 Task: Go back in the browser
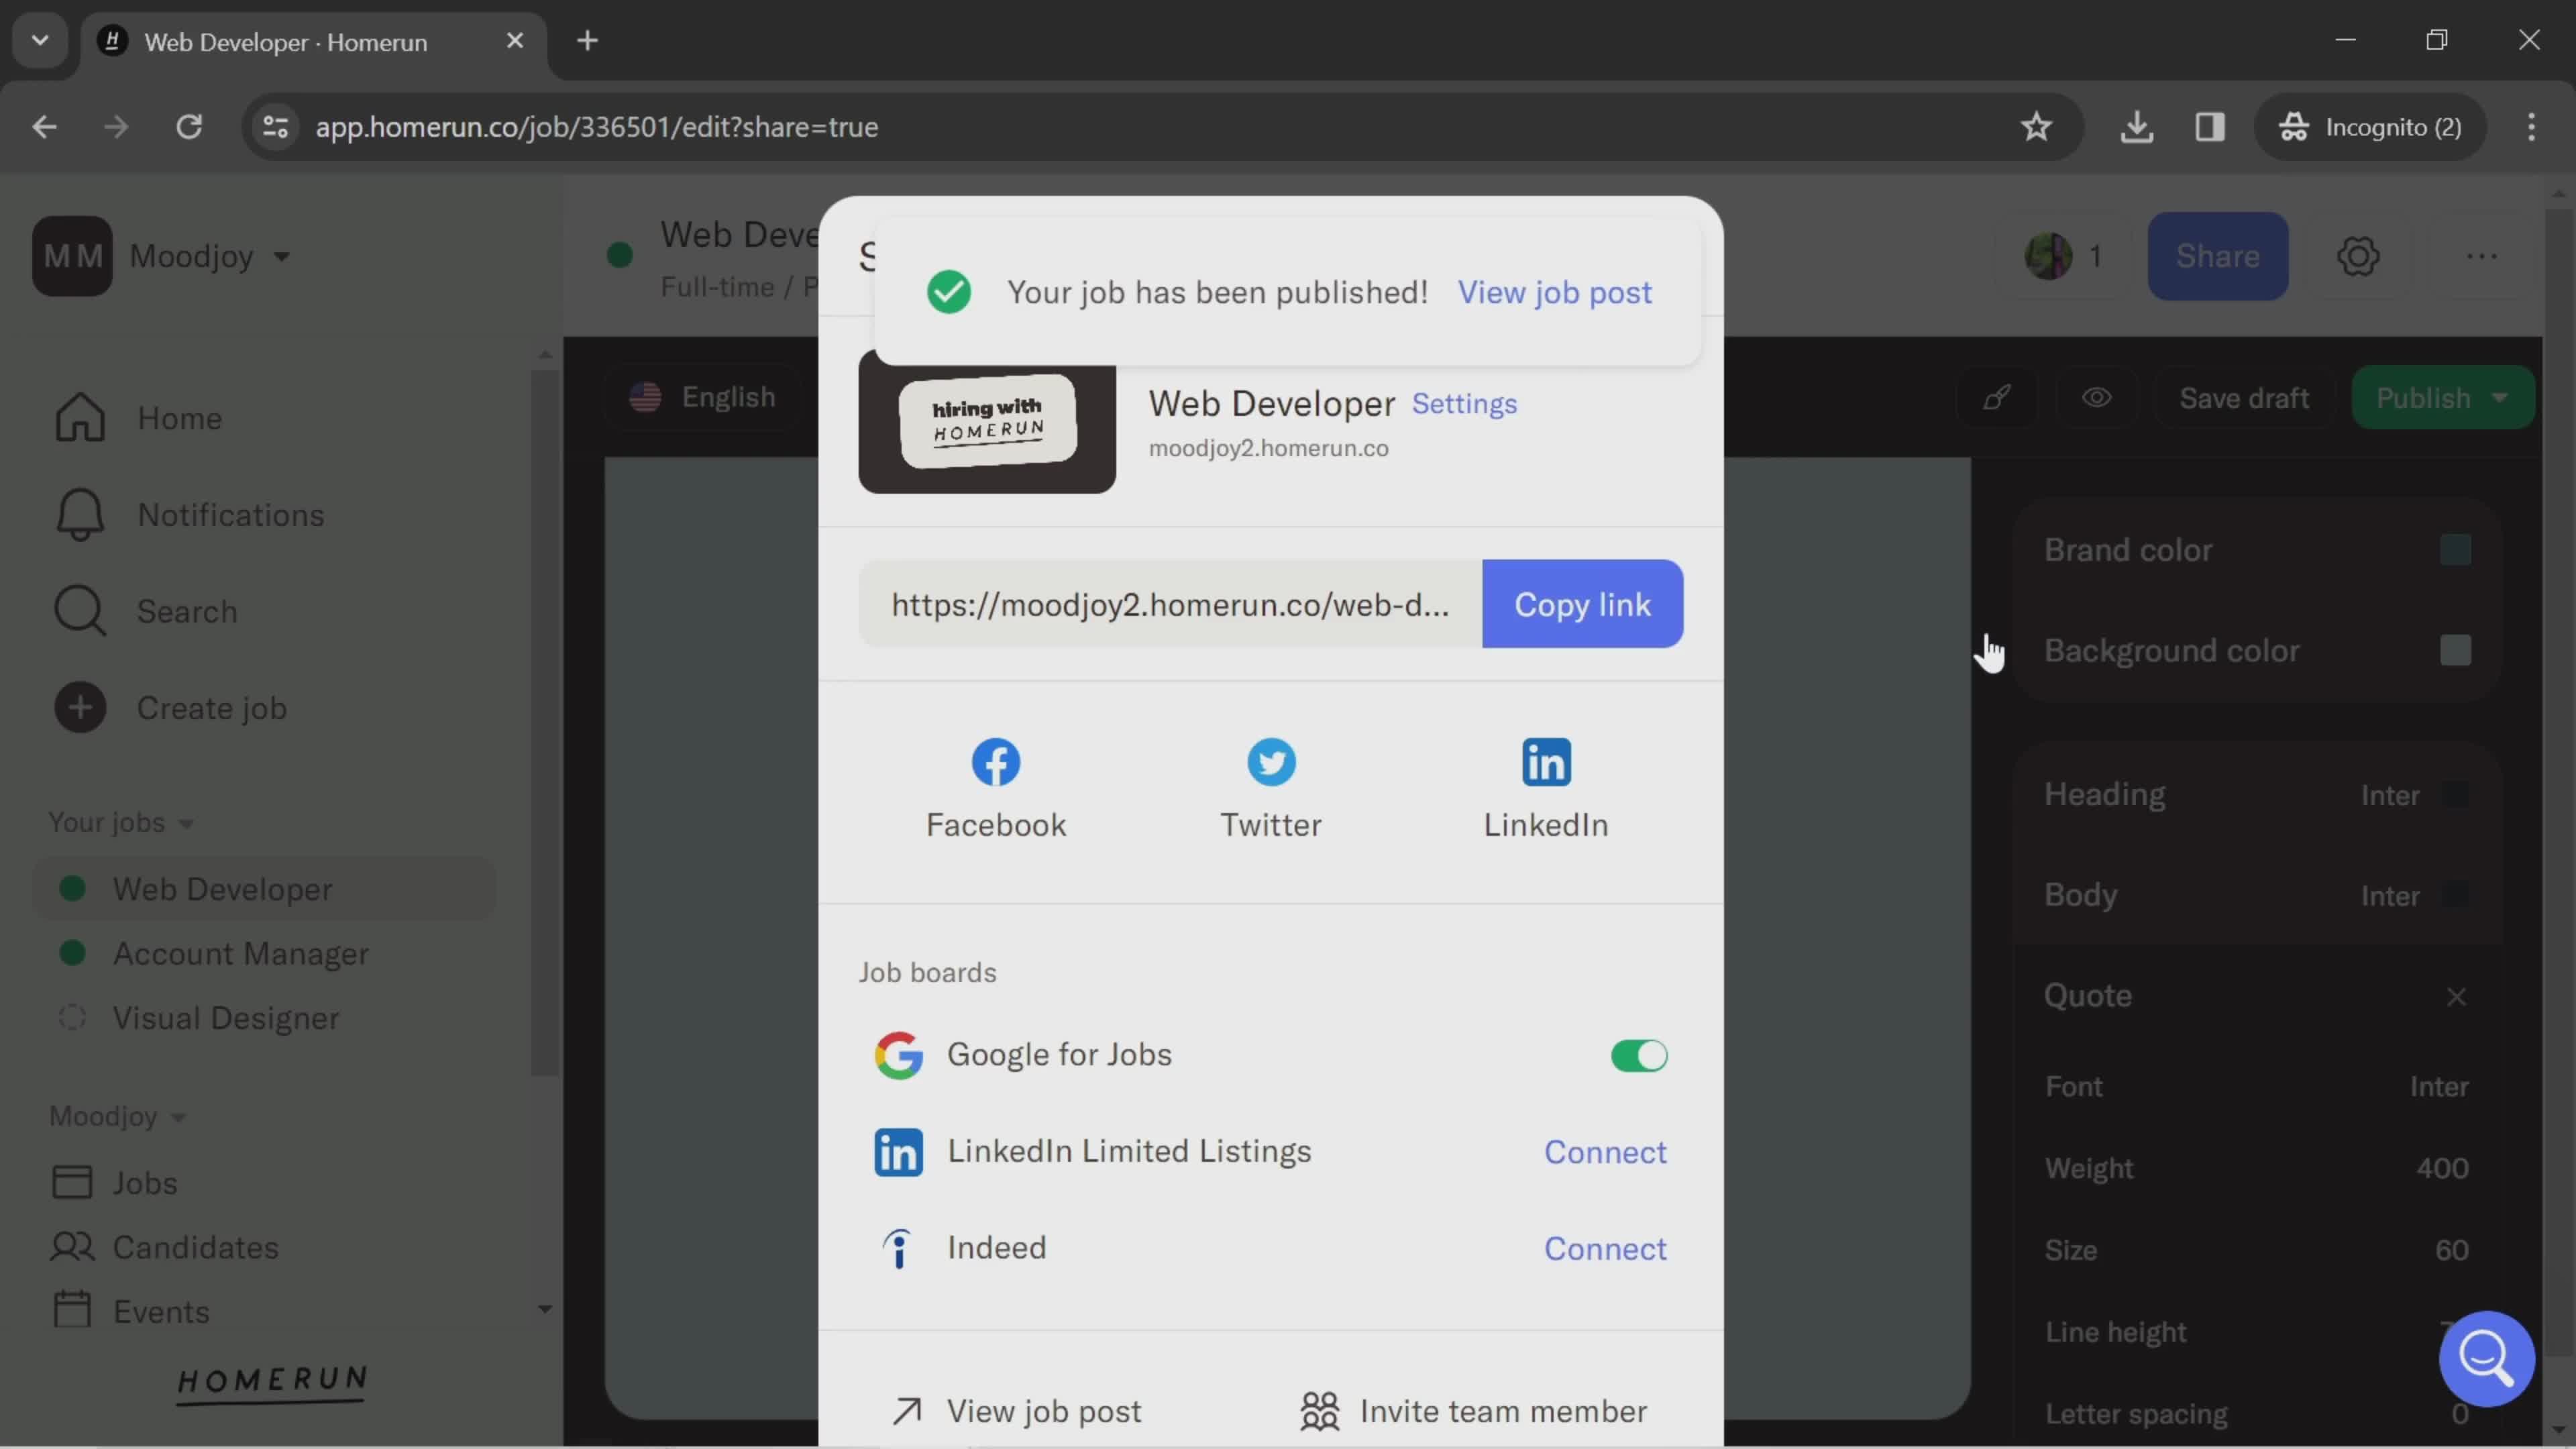pyautogui.click(x=44, y=127)
